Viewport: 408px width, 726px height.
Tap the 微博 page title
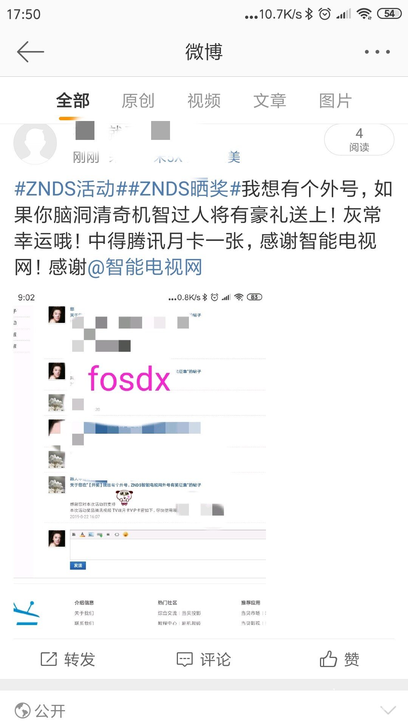pos(204,52)
